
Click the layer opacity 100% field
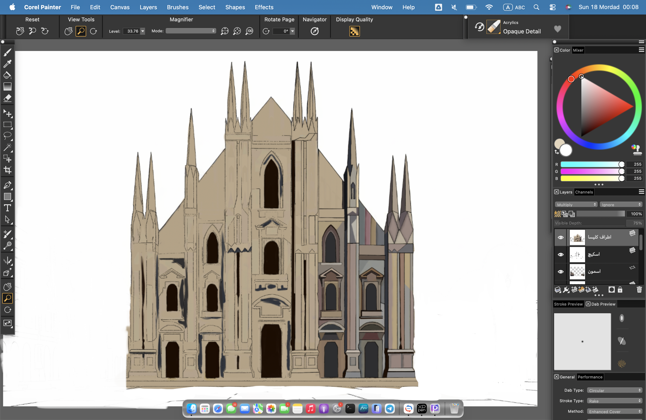coord(634,214)
